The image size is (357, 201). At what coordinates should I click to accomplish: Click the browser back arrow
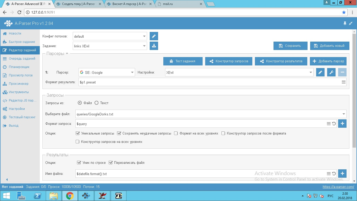click(5, 12)
